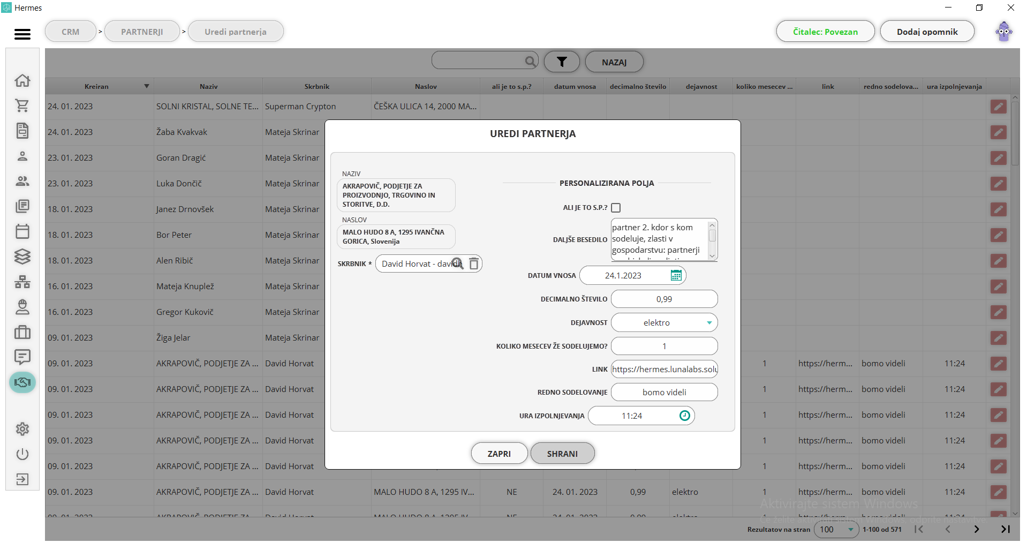Click the ZAPRI button

coord(499,454)
